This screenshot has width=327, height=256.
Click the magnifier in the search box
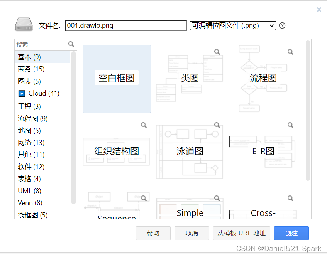pyautogui.click(x=71, y=44)
